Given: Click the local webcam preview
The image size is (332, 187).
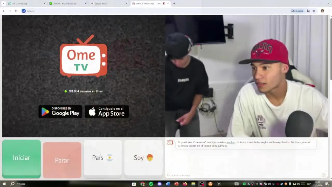Looking at the screenshot, I should [246, 76].
